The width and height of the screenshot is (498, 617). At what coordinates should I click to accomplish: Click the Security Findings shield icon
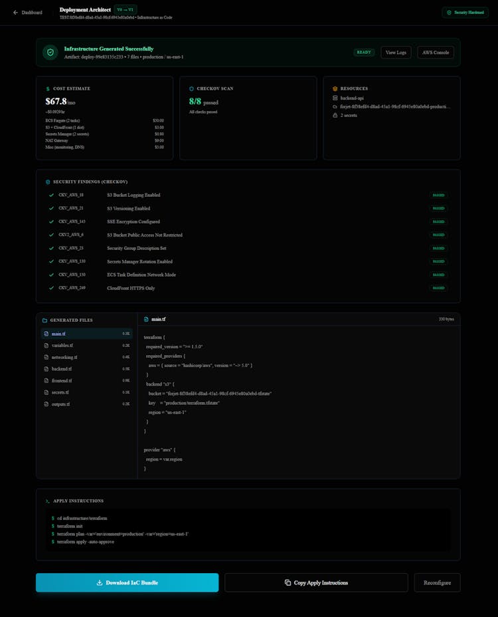point(48,182)
